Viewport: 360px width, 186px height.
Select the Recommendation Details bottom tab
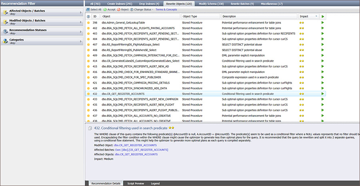pyautogui.click(x=106, y=184)
